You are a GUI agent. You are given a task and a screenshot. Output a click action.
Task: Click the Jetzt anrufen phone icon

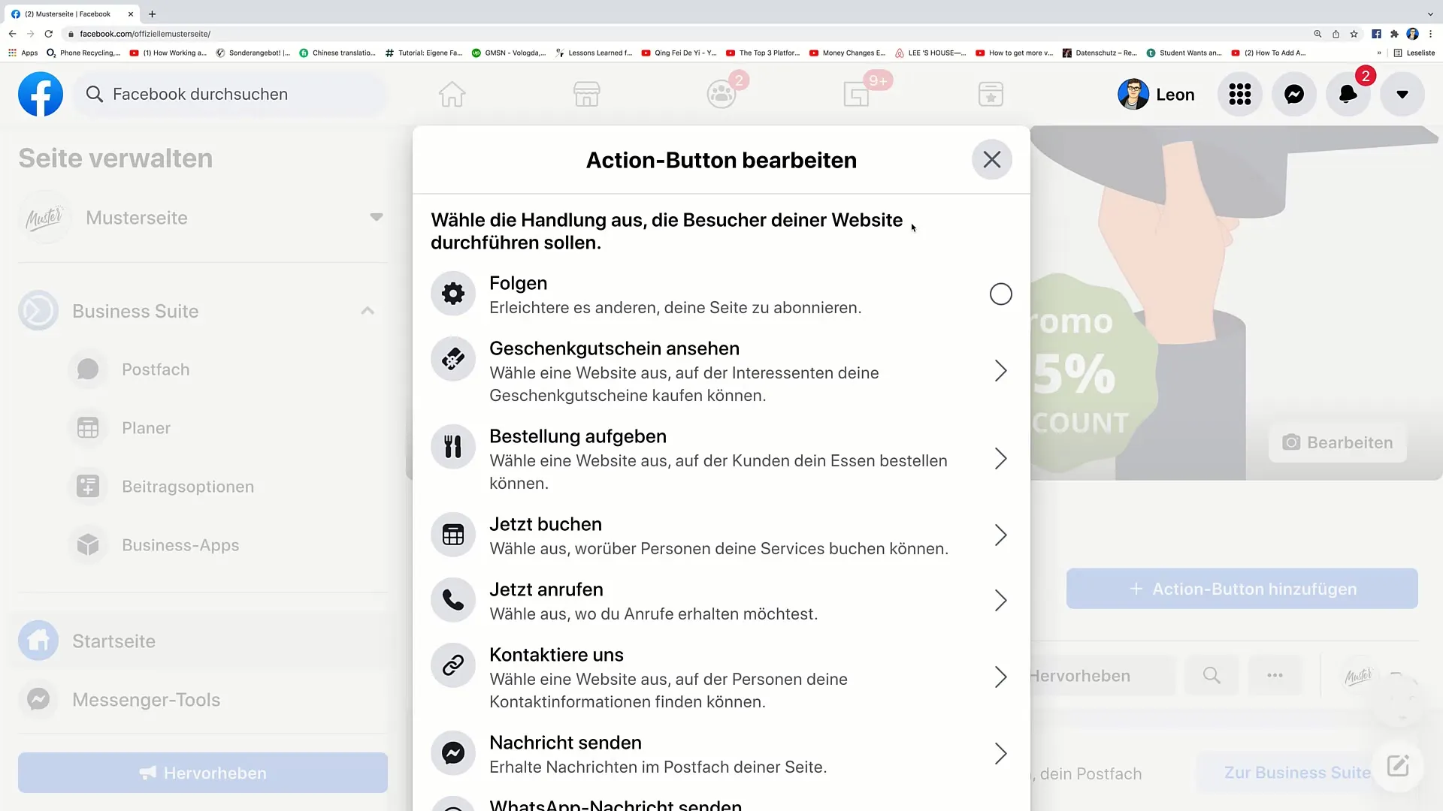(x=452, y=600)
